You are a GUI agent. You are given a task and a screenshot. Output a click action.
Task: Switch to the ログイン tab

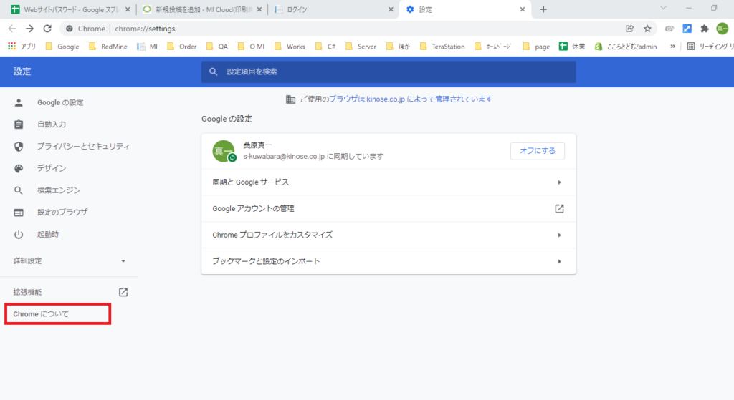click(334, 9)
